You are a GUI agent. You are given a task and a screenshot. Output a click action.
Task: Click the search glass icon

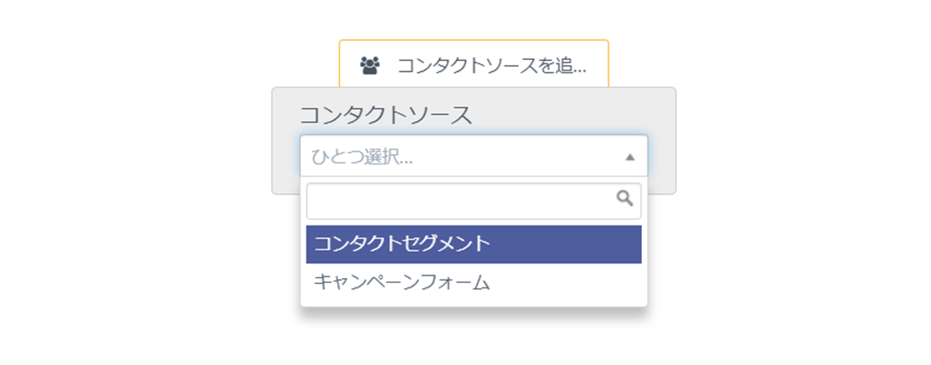pyautogui.click(x=625, y=198)
